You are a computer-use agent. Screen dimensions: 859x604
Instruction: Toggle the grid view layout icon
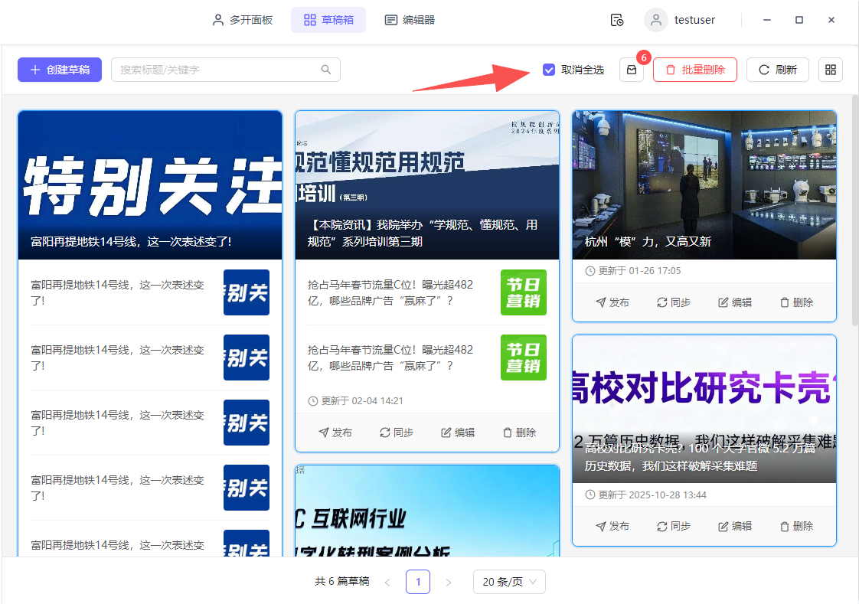point(831,70)
